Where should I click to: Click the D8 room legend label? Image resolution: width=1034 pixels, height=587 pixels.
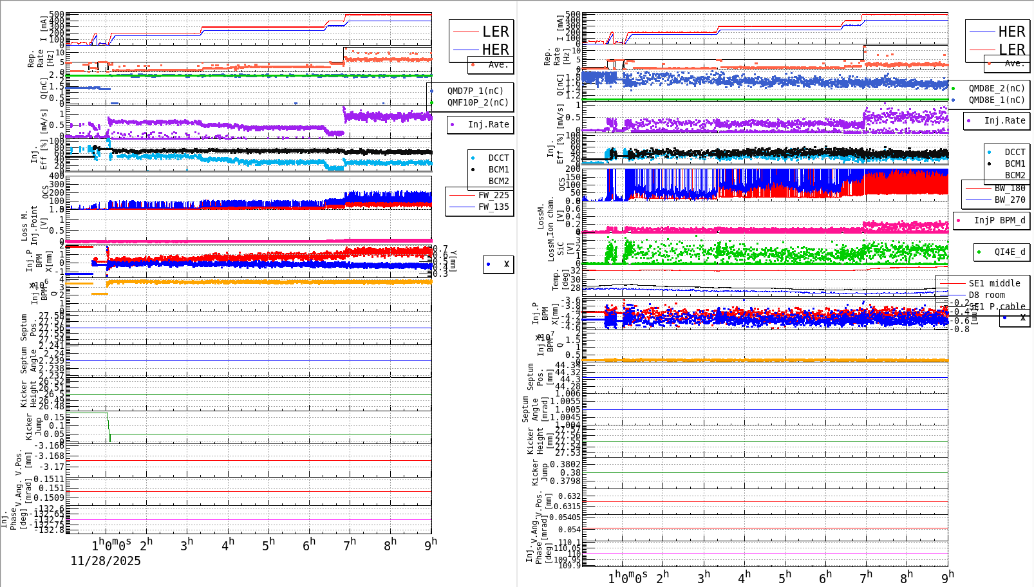(986, 295)
